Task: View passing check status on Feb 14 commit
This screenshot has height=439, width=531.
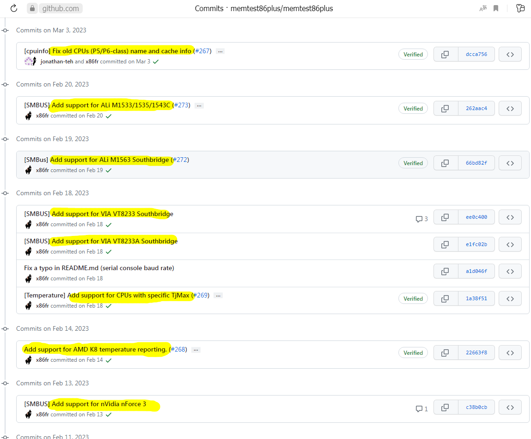Action: pyautogui.click(x=109, y=360)
